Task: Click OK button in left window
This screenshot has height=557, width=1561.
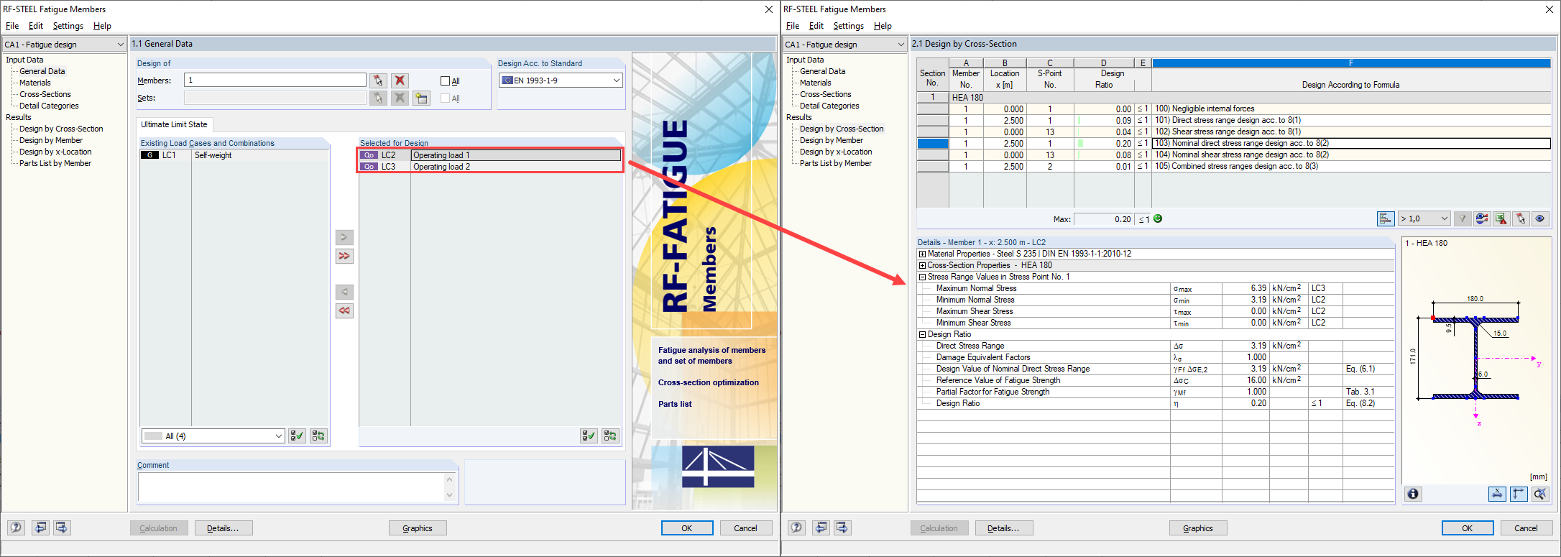Action: 687,528
